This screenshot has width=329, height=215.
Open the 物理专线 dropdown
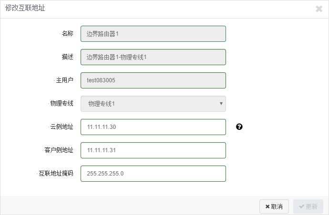(153, 104)
